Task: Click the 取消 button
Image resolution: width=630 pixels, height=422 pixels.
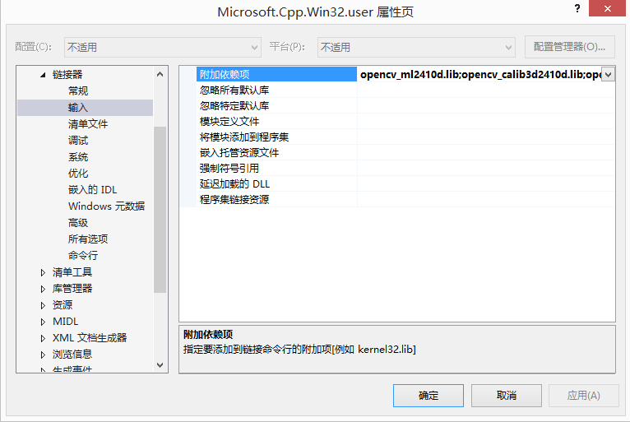Action: point(507,396)
